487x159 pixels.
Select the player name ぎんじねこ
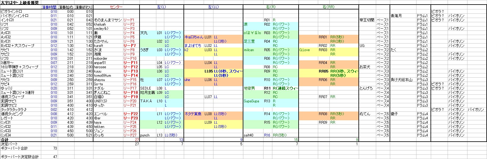[108, 92]
